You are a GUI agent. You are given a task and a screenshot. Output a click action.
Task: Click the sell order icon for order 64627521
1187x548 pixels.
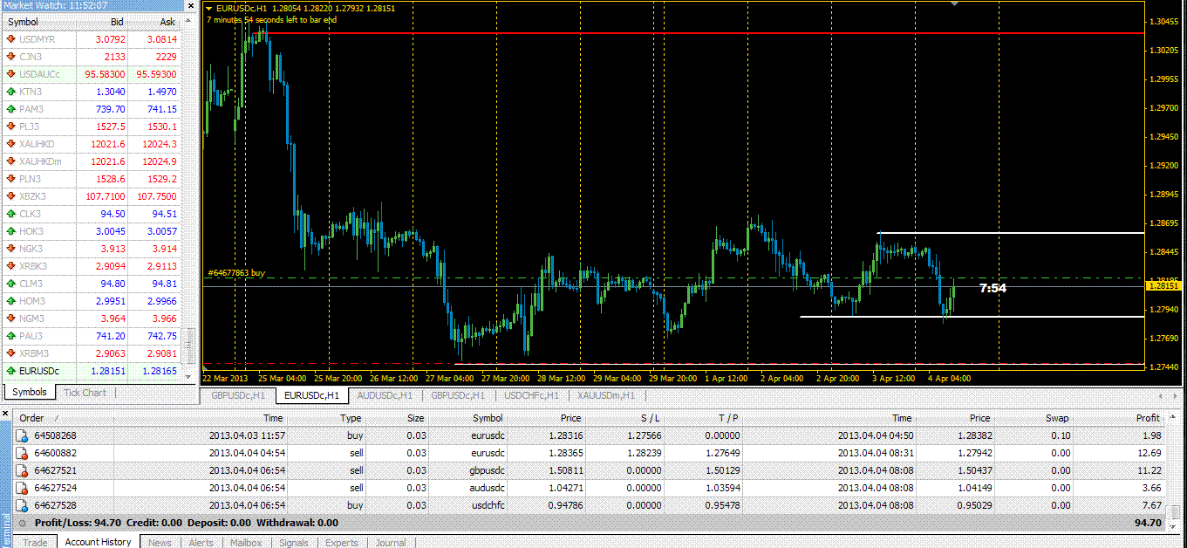[23, 470]
